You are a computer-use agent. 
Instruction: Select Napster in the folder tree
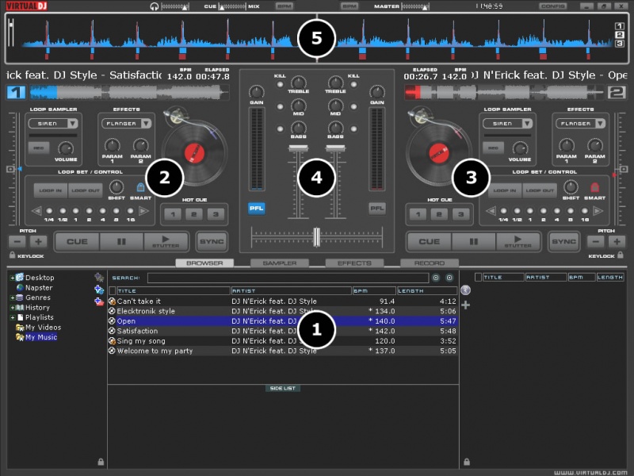tap(39, 288)
